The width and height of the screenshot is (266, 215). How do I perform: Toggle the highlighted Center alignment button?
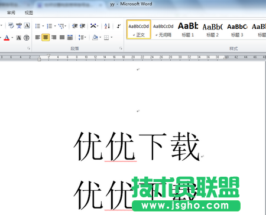click(x=46, y=37)
